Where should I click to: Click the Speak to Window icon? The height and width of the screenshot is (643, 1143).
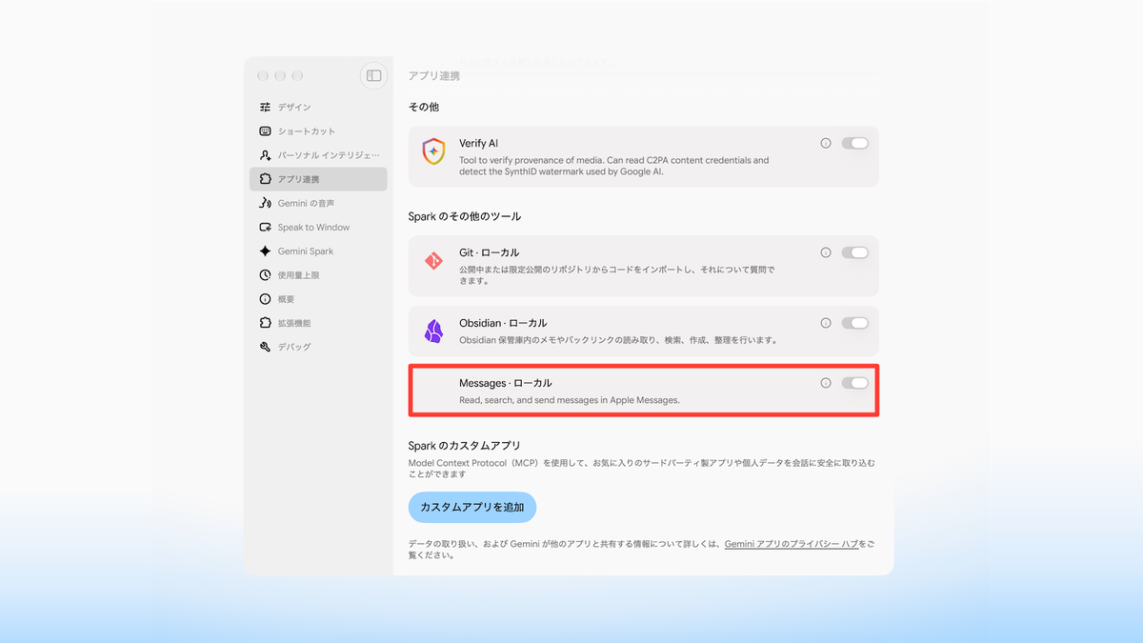(x=266, y=227)
